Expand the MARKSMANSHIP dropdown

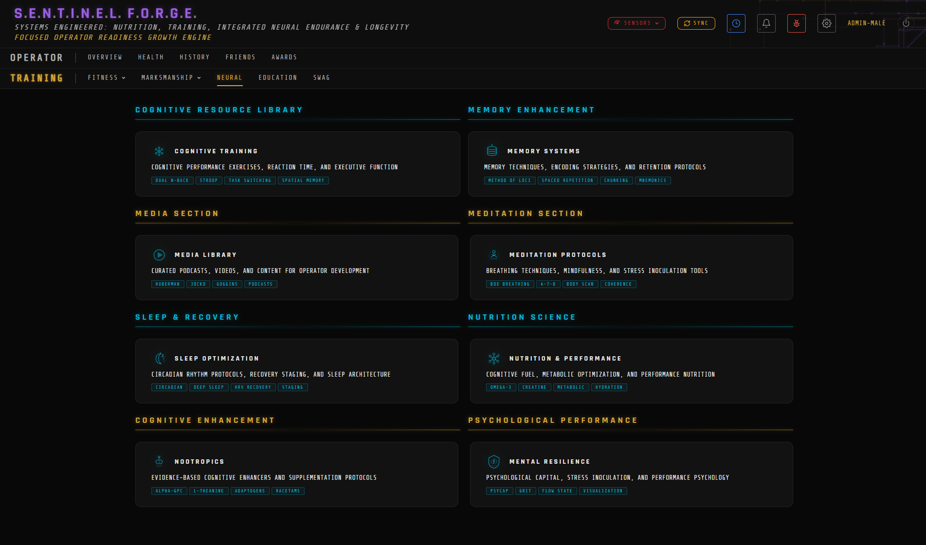click(x=171, y=77)
